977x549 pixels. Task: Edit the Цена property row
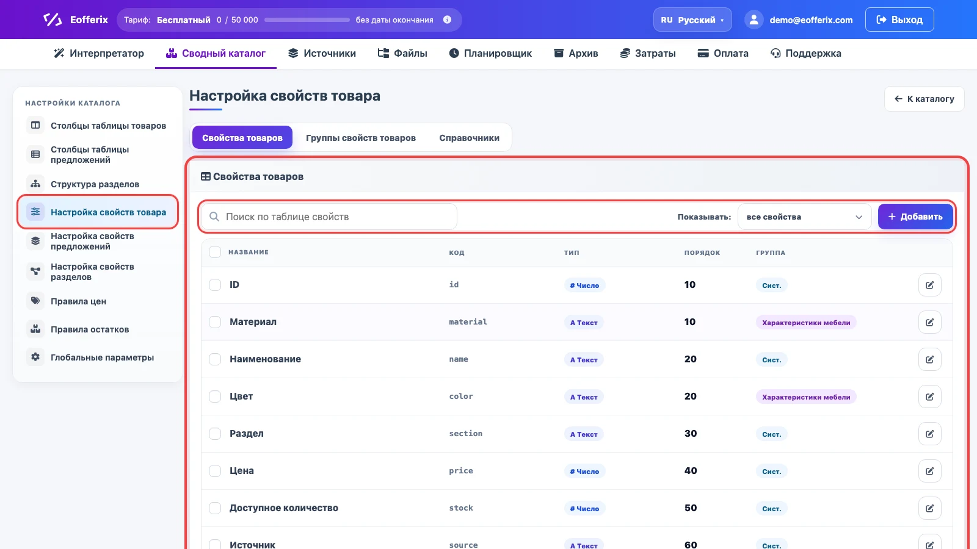[x=929, y=471]
